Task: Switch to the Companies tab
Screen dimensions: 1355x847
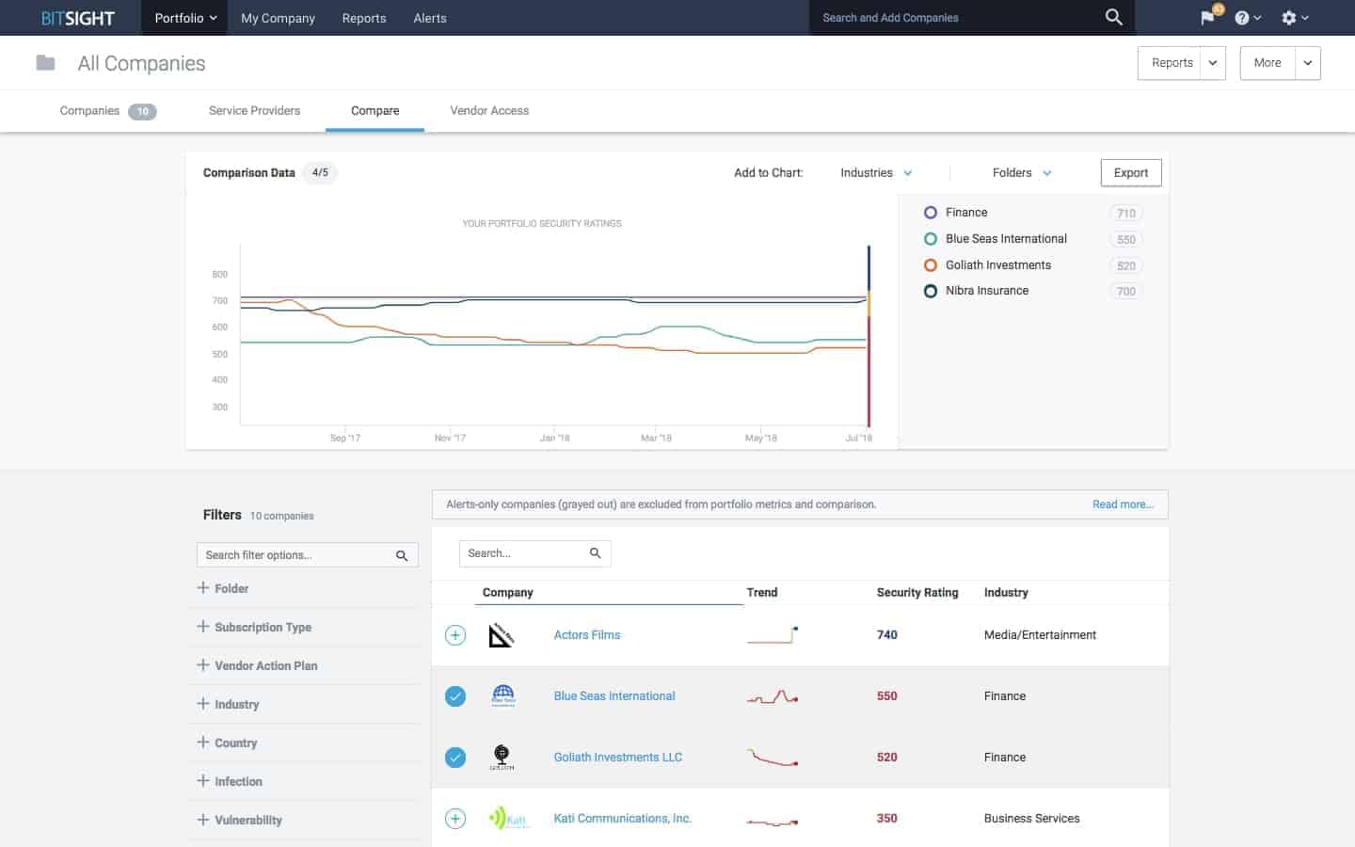Action: (107, 111)
